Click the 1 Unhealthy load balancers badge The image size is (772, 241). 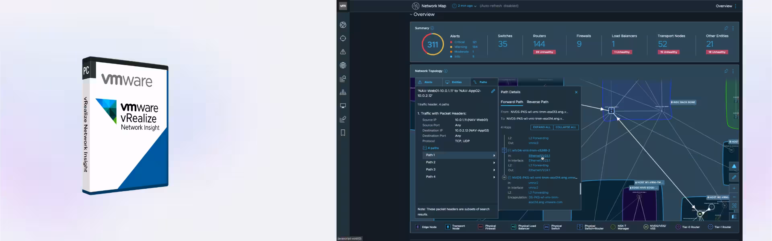(x=622, y=52)
